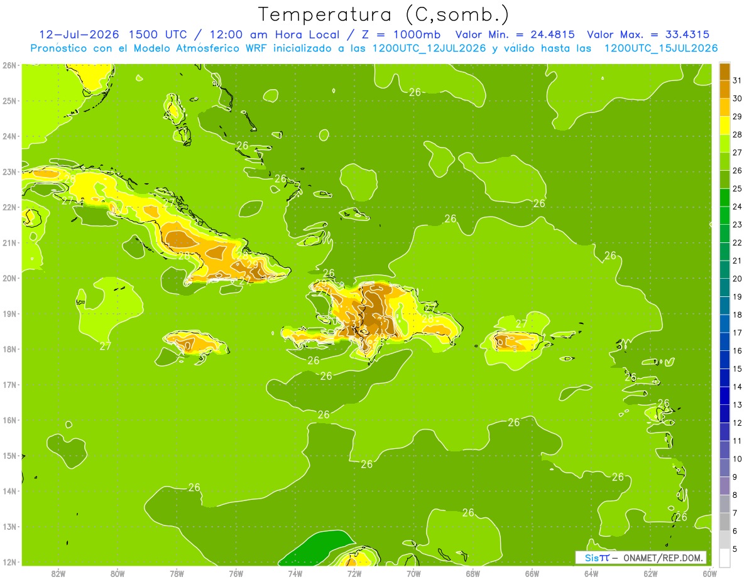The image size is (754, 582).
Task: Click the color legend value "14"
Action: point(737,387)
